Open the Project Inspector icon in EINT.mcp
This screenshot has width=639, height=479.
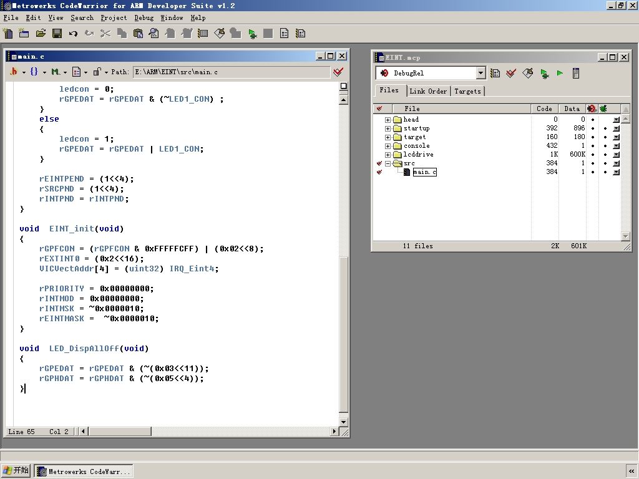576,74
